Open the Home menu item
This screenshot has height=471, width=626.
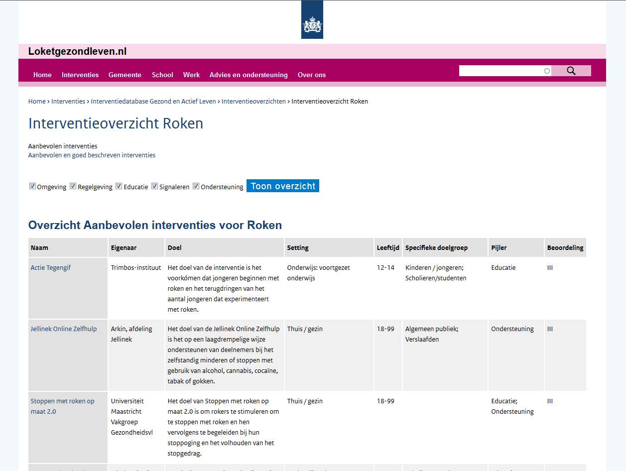pos(42,75)
